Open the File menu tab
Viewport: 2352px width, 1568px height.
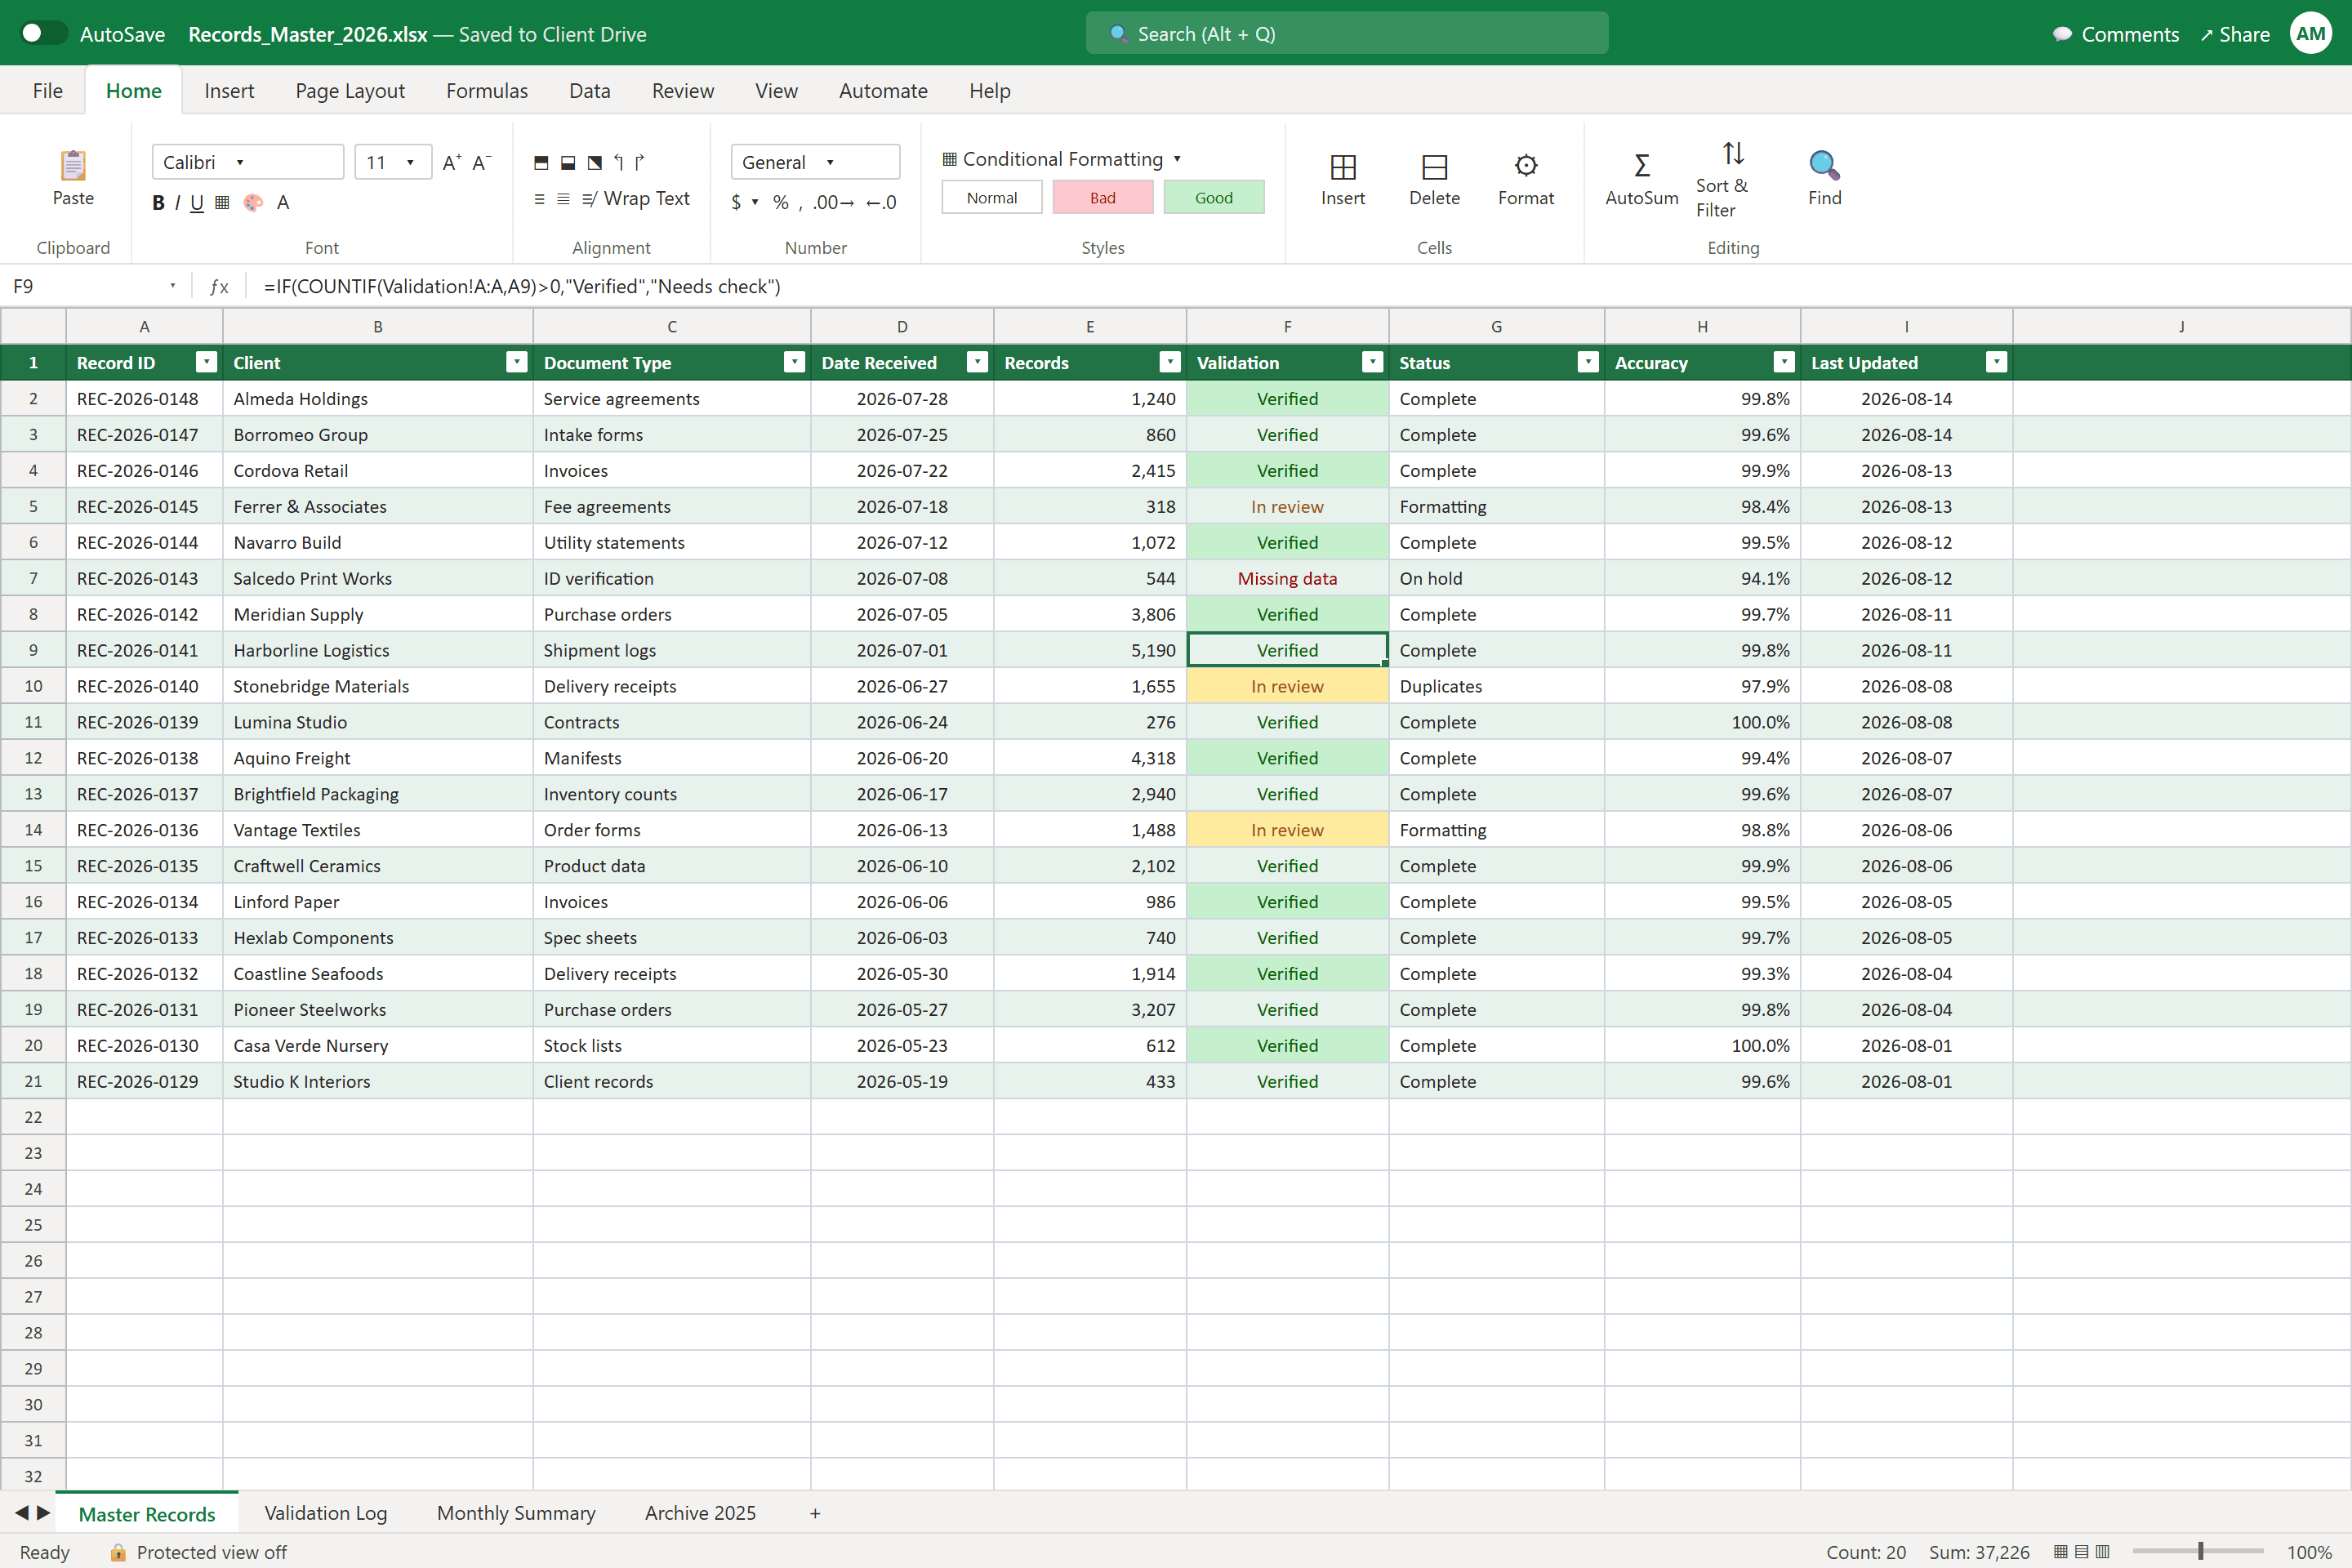click(47, 91)
